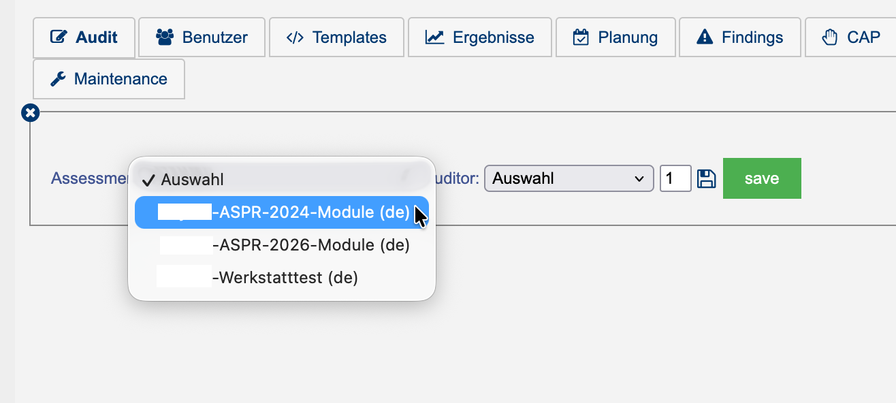Click the code brackets icon on Templates tab

295,37
